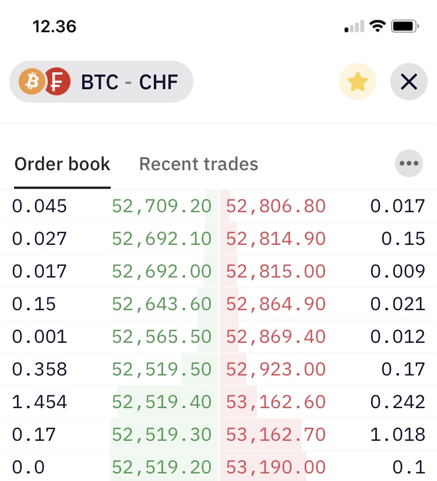The image size is (437, 481).
Task: Open the three-dot more options menu
Action: point(409,163)
